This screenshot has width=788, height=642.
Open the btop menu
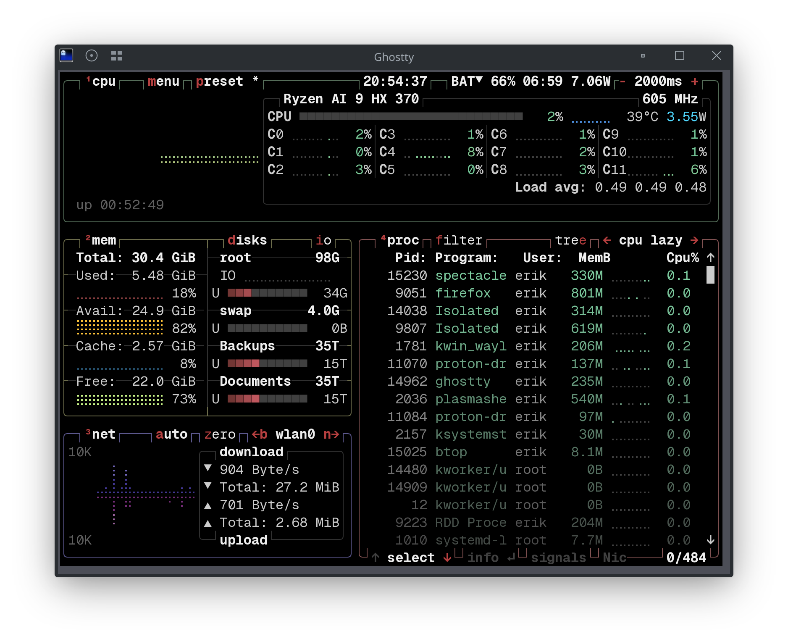(163, 81)
